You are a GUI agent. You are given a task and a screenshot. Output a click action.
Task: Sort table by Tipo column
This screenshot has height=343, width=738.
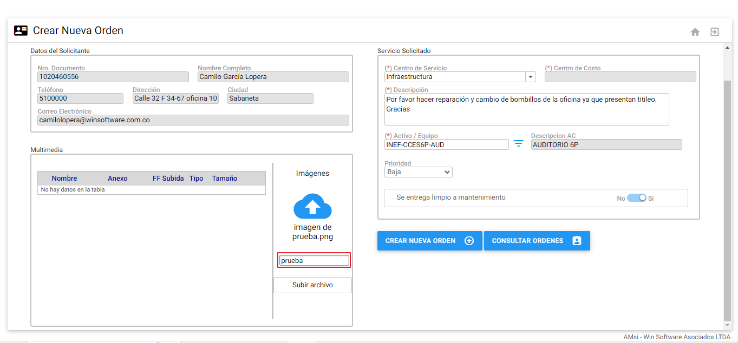197,179
